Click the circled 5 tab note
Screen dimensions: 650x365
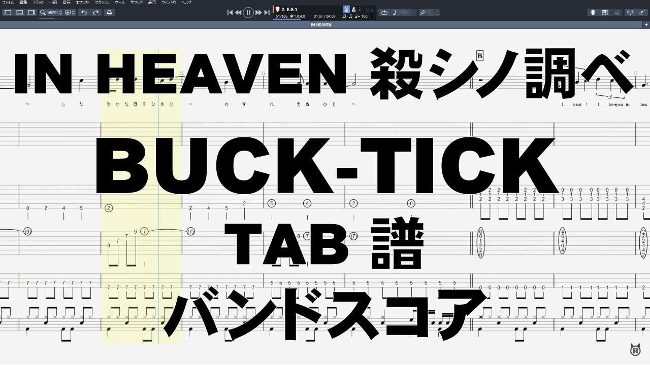(x=272, y=204)
